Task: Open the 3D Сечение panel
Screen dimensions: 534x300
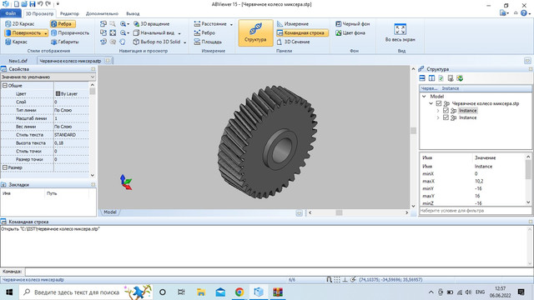Action: point(293,42)
